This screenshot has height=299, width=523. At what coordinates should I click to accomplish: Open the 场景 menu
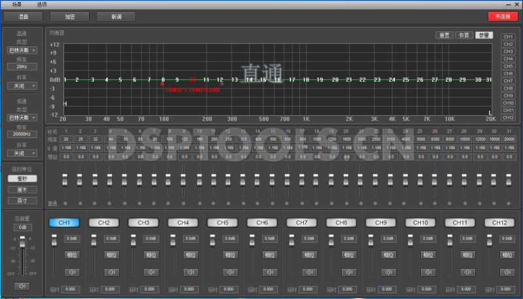pos(17,4)
